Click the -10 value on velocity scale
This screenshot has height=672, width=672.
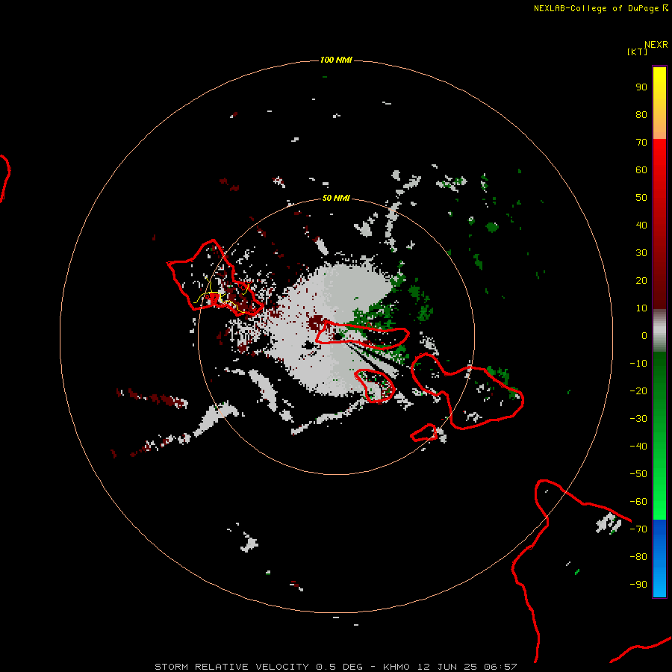coord(638,364)
